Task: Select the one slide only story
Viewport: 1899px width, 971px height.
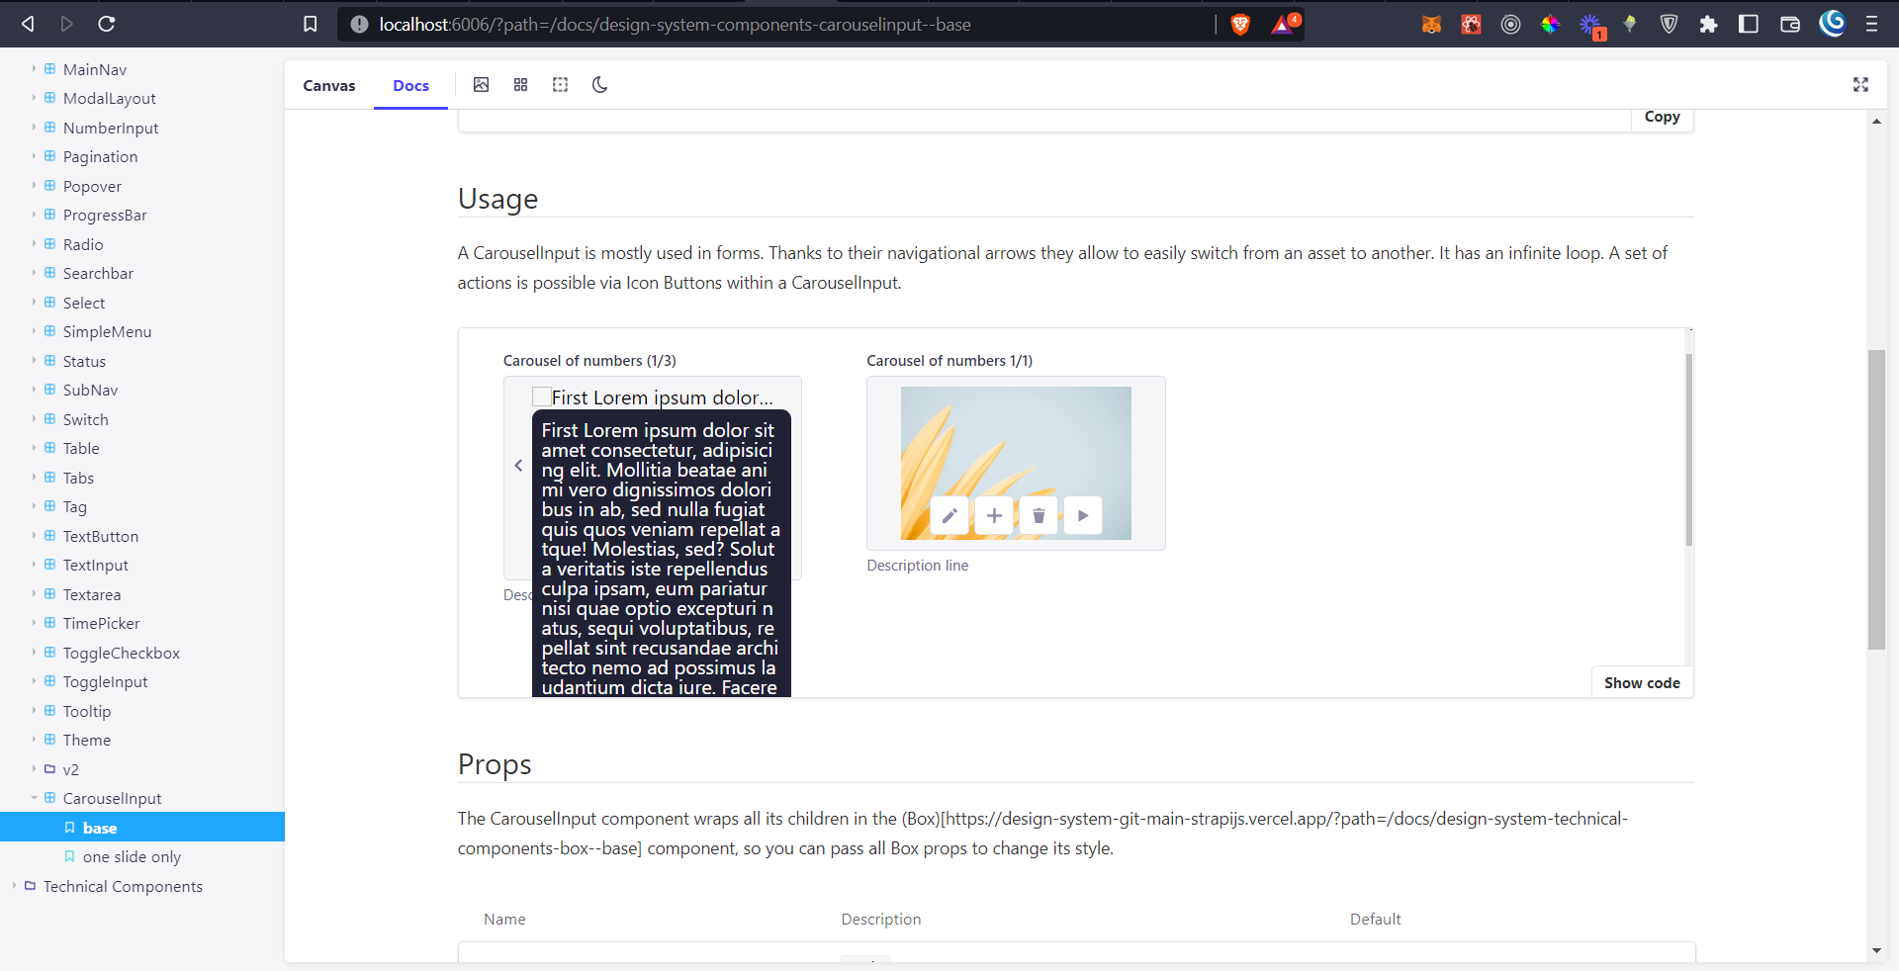Action: (133, 856)
